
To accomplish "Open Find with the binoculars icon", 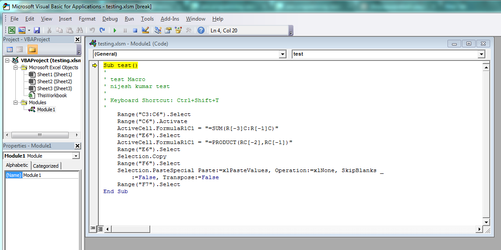I will pos(80,30).
